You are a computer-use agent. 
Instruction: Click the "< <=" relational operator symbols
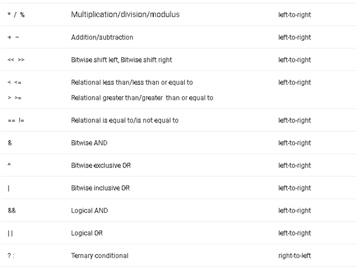[14, 82]
